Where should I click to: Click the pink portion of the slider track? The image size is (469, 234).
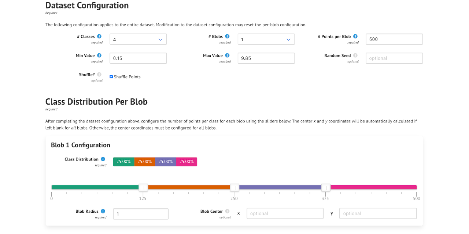tap(373, 187)
